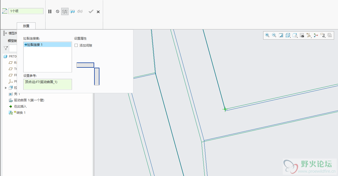Click the rip connect feature icon
This screenshot has height=176, width=338.
[4, 11]
